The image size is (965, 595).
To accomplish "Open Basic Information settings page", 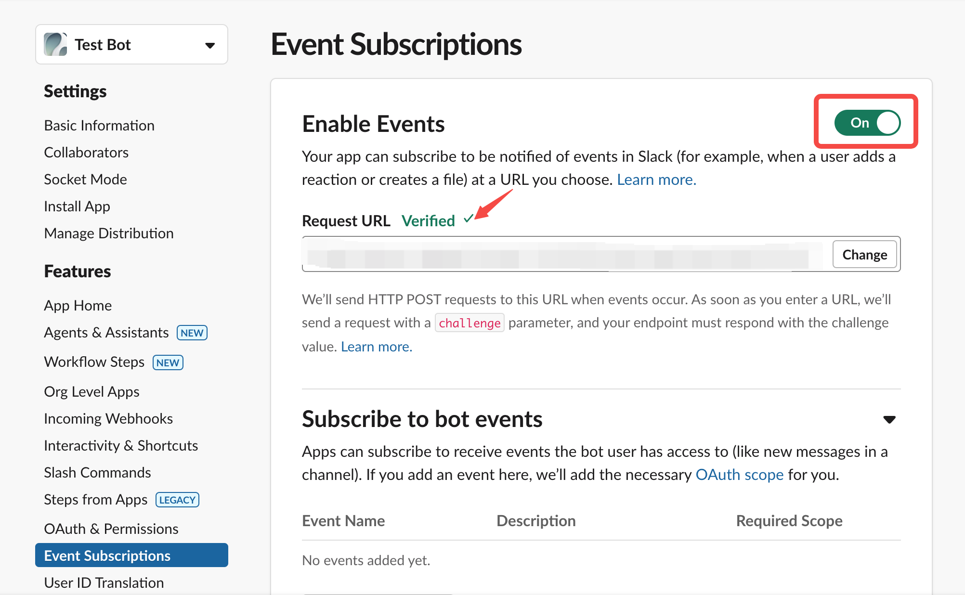I will 99,126.
